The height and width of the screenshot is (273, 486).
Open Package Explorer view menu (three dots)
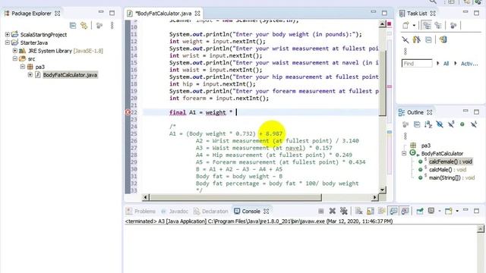(112, 25)
